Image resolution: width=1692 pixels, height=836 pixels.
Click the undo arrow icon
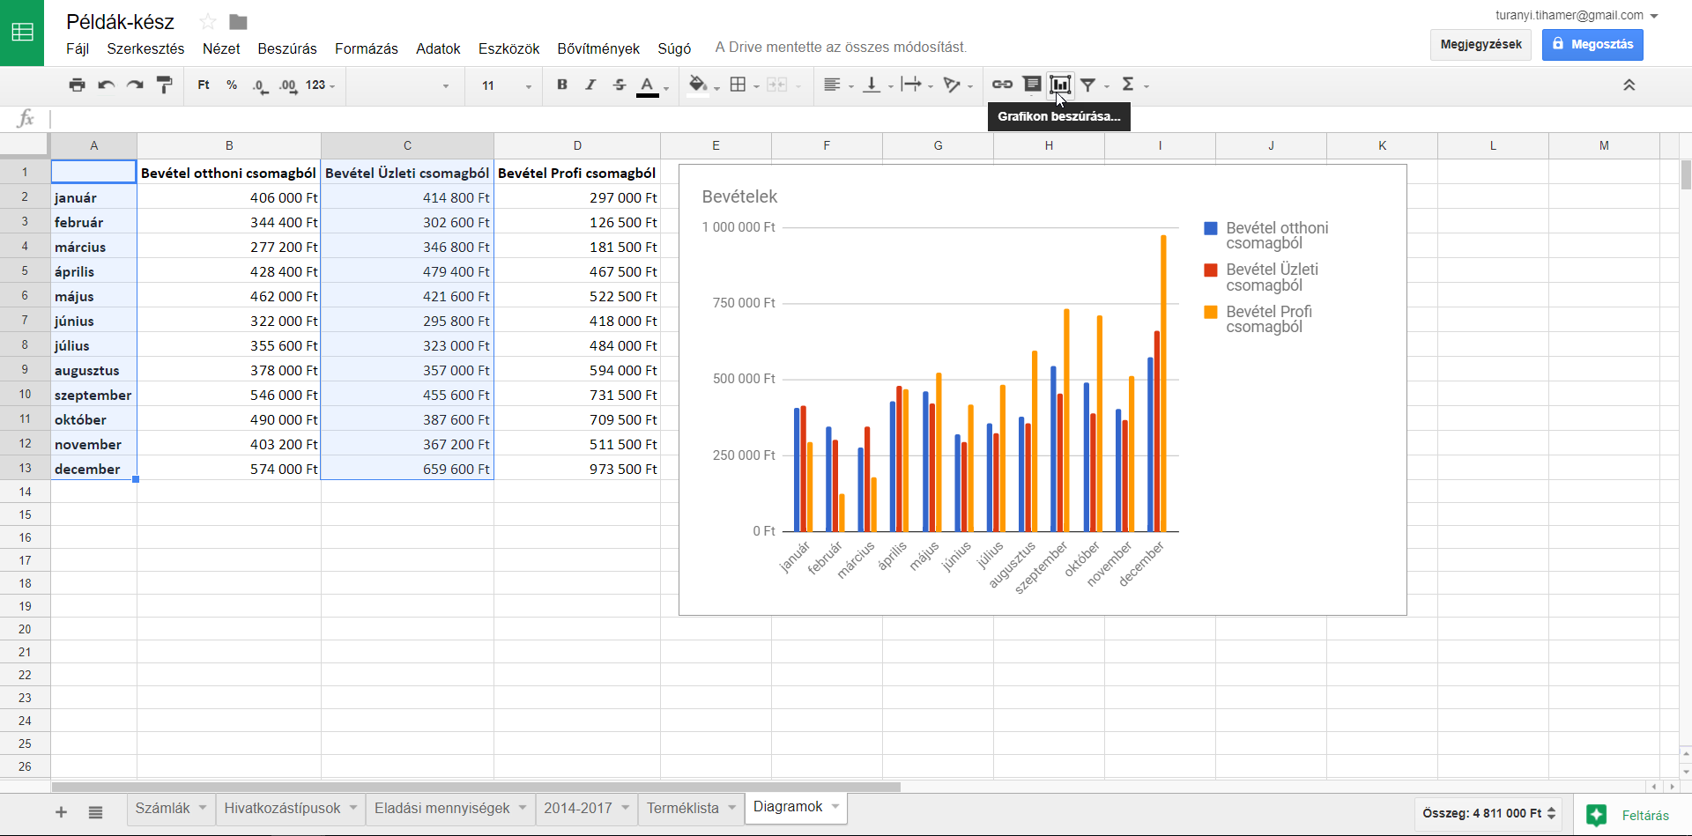(x=106, y=85)
